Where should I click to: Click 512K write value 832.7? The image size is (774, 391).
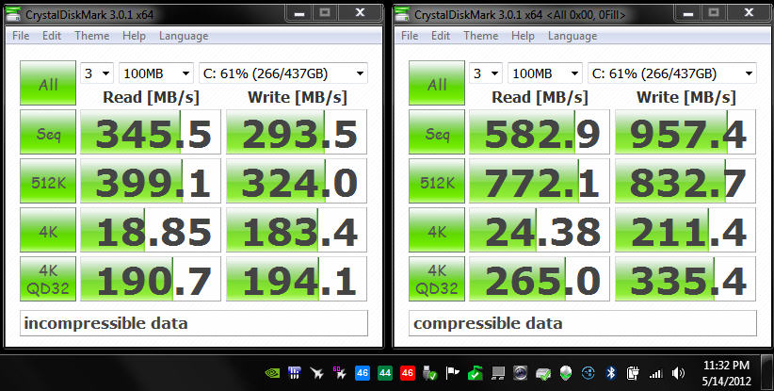point(685,181)
